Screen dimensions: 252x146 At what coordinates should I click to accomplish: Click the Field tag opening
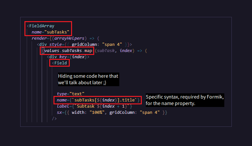tap(59, 63)
